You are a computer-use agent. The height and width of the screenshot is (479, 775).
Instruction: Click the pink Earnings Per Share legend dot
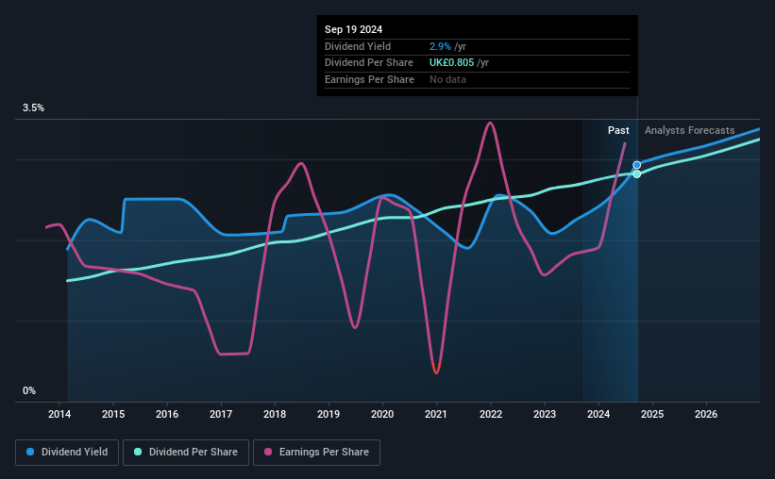coord(268,452)
